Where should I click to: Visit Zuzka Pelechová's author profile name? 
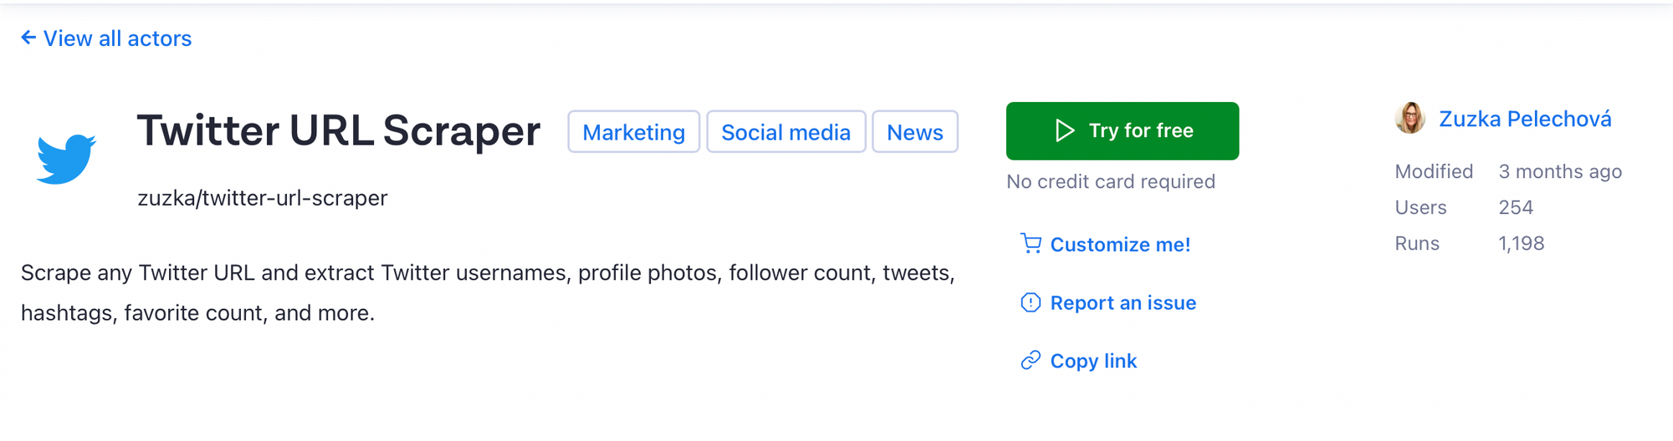point(1525,119)
